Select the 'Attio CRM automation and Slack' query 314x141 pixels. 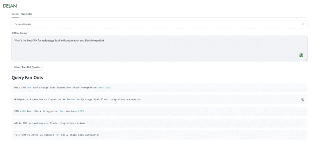[x=159, y=123]
